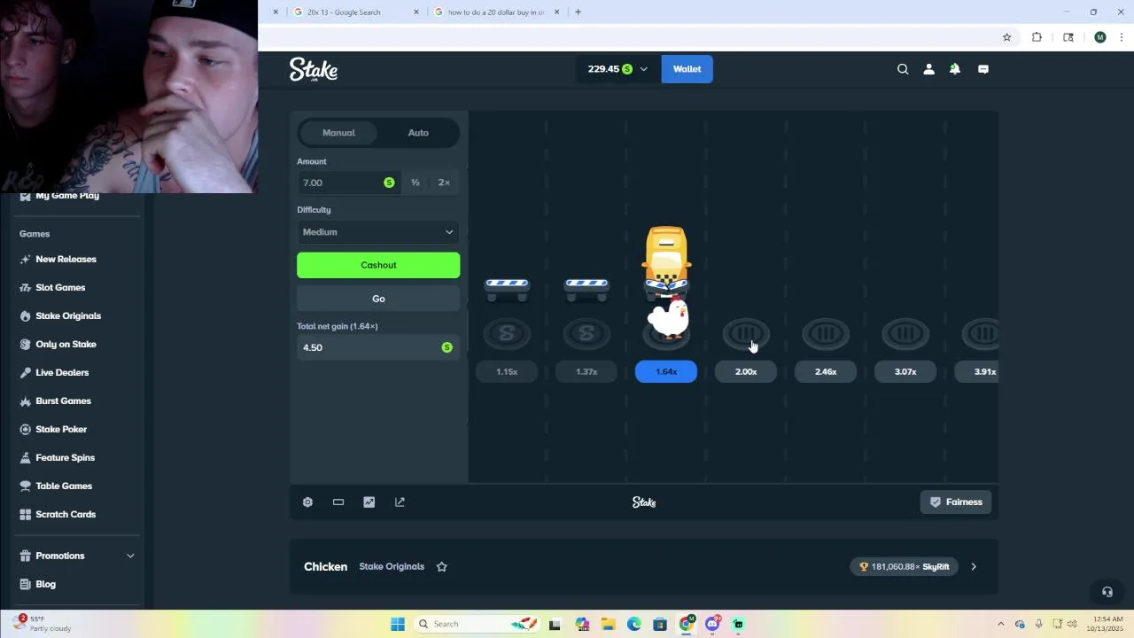Expand the Promotions sidebar section
The image size is (1134, 638).
point(78,556)
